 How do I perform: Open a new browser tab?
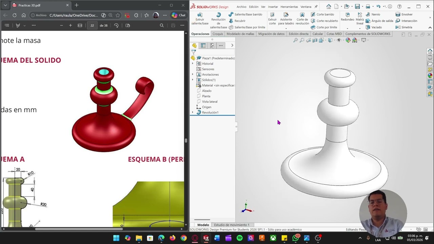tap(77, 5)
